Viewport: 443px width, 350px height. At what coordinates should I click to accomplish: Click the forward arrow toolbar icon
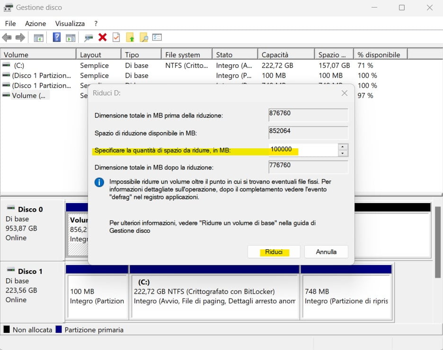pos(20,37)
